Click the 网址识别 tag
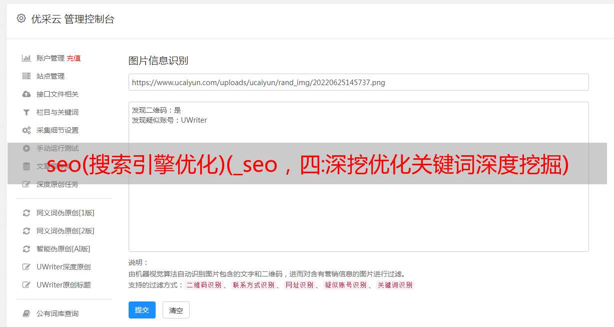The height and width of the screenshot is (327, 614). click(x=299, y=285)
